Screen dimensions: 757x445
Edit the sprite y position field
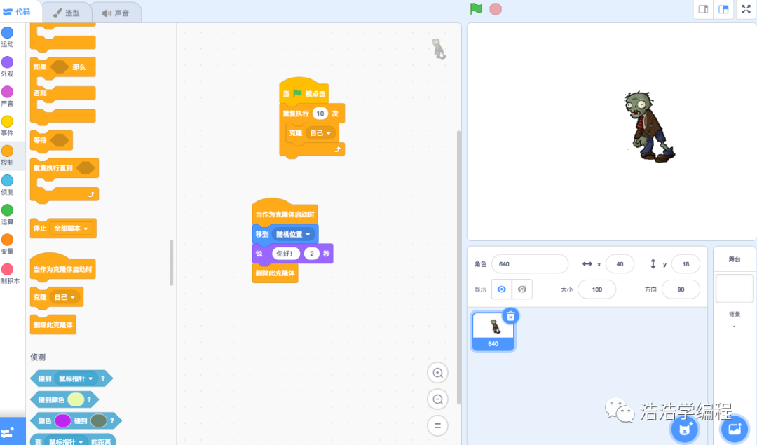686,264
